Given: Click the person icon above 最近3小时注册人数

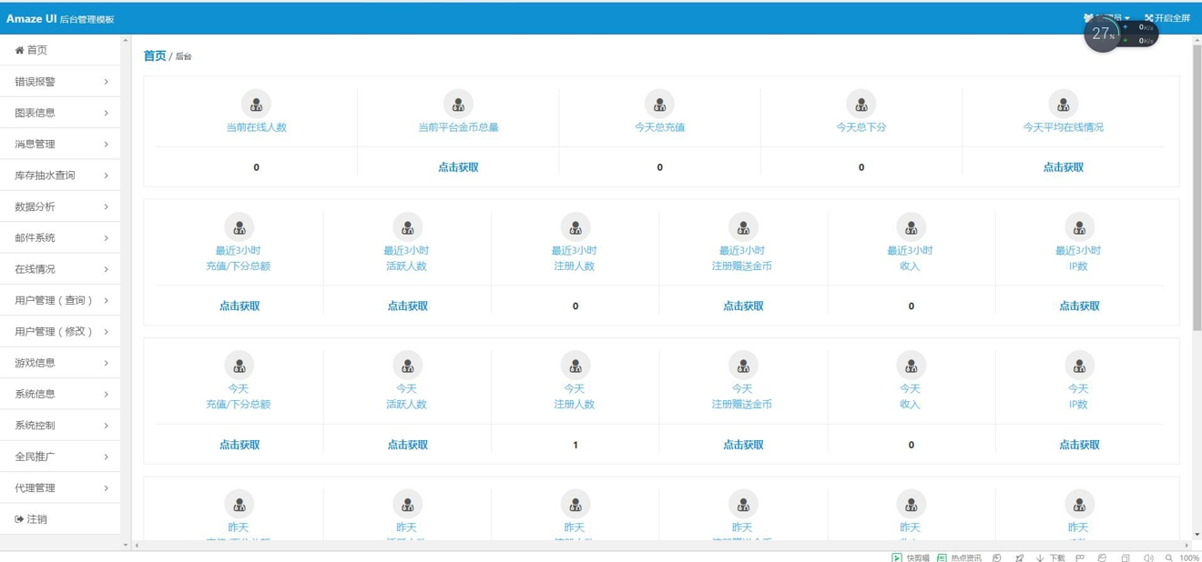Looking at the screenshot, I should click(575, 227).
